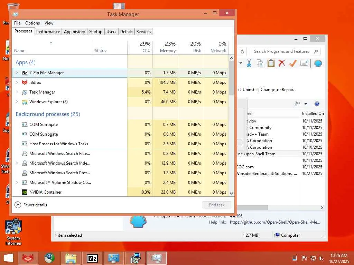Click the NVIDIA Container process icon
This screenshot has height=265, width=354.
(25, 192)
